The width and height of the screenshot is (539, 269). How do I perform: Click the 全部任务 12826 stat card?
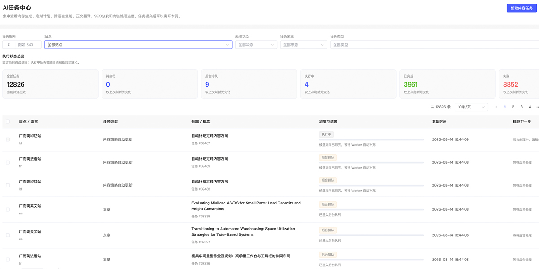pos(50,84)
